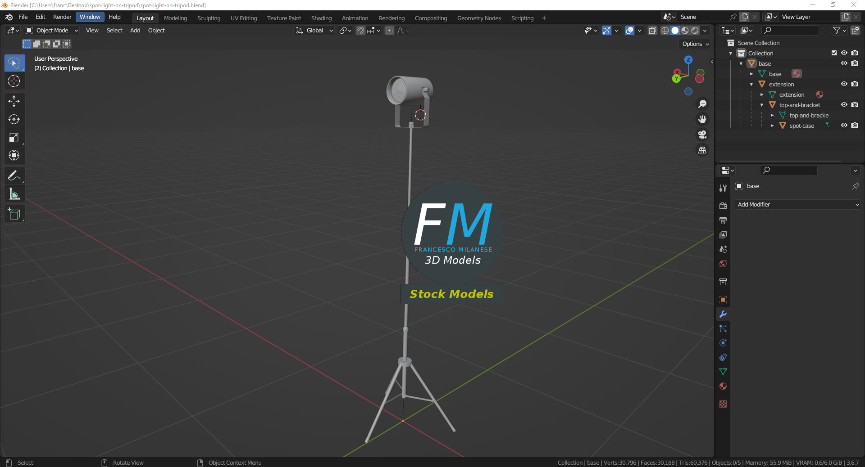Click the zoom view magnifier icon
This screenshot has width=865, height=467.
click(x=702, y=104)
